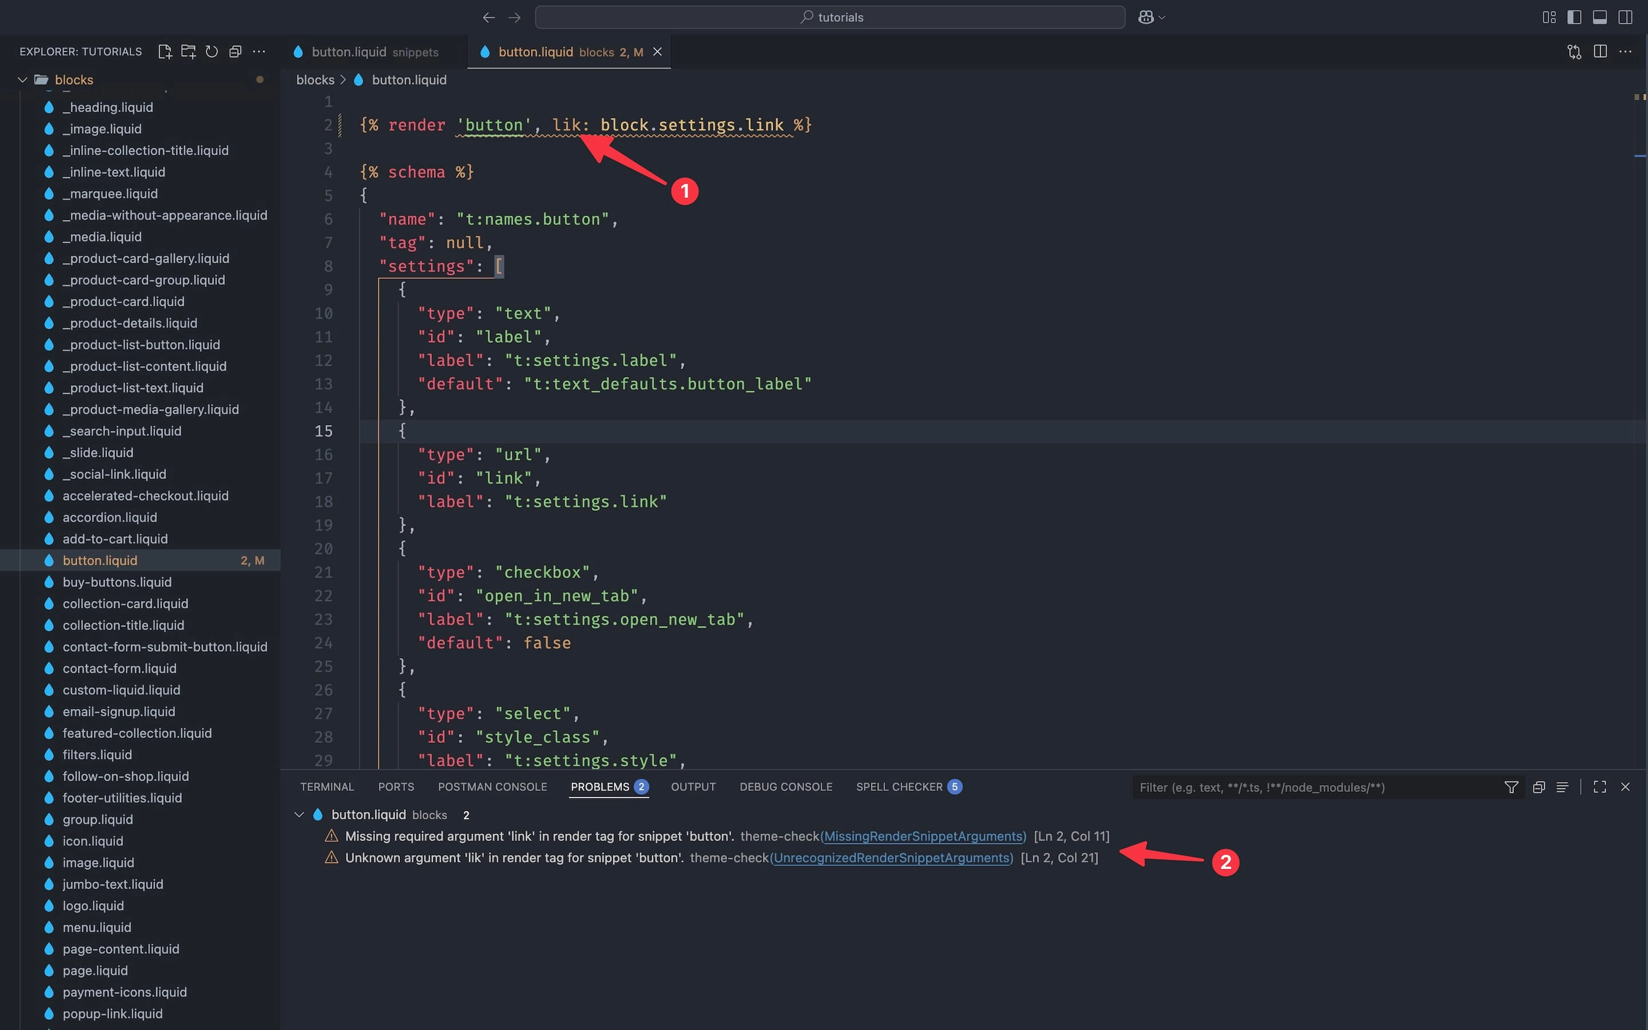This screenshot has width=1648, height=1030.
Task: Open the MissingRenderSnippetArguments link
Action: 924,837
